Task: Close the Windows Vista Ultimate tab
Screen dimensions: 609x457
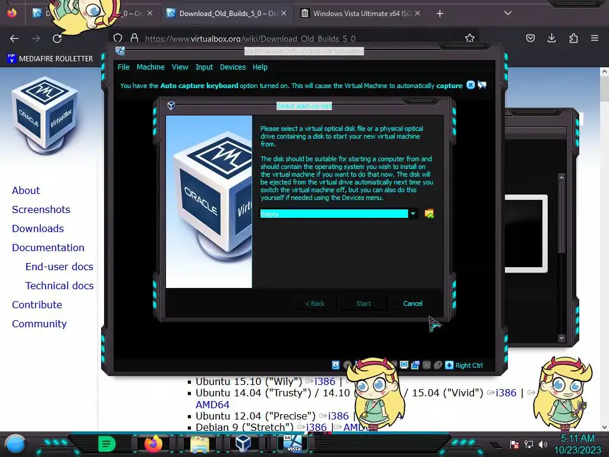Action: pos(417,13)
